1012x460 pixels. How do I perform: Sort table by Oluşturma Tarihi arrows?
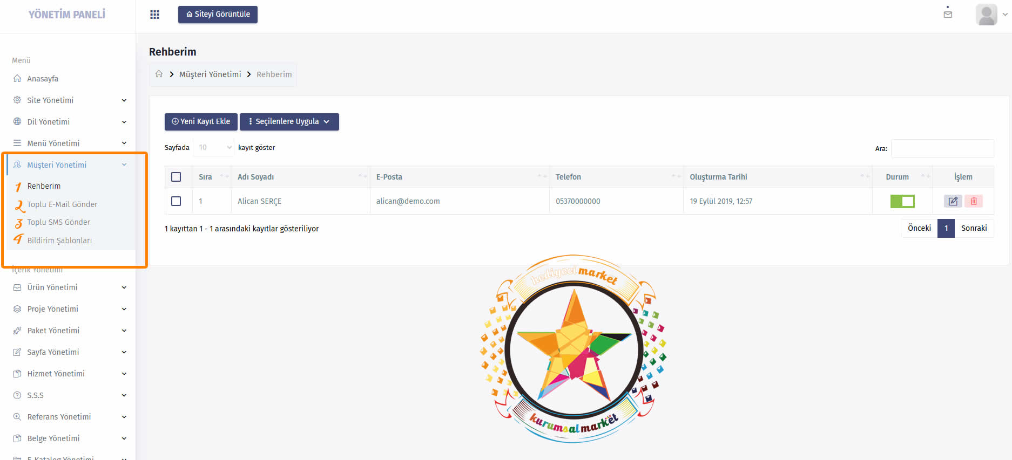pyautogui.click(x=865, y=176)
